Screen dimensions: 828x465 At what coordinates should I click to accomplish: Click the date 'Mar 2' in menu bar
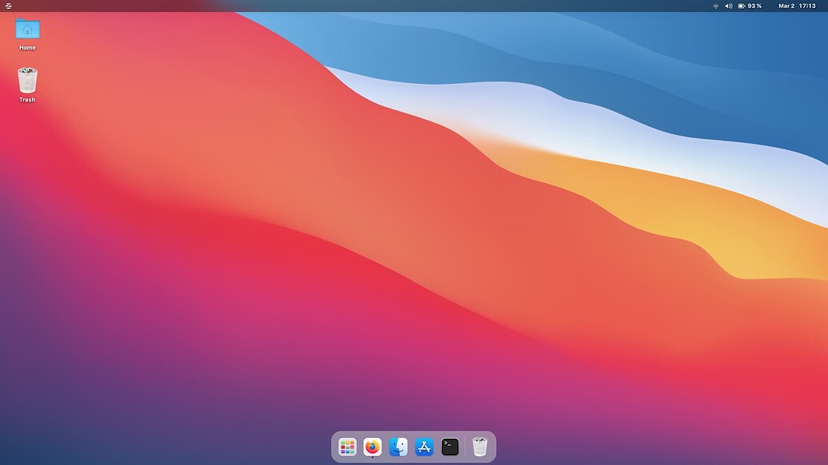(x=787, y=6)
